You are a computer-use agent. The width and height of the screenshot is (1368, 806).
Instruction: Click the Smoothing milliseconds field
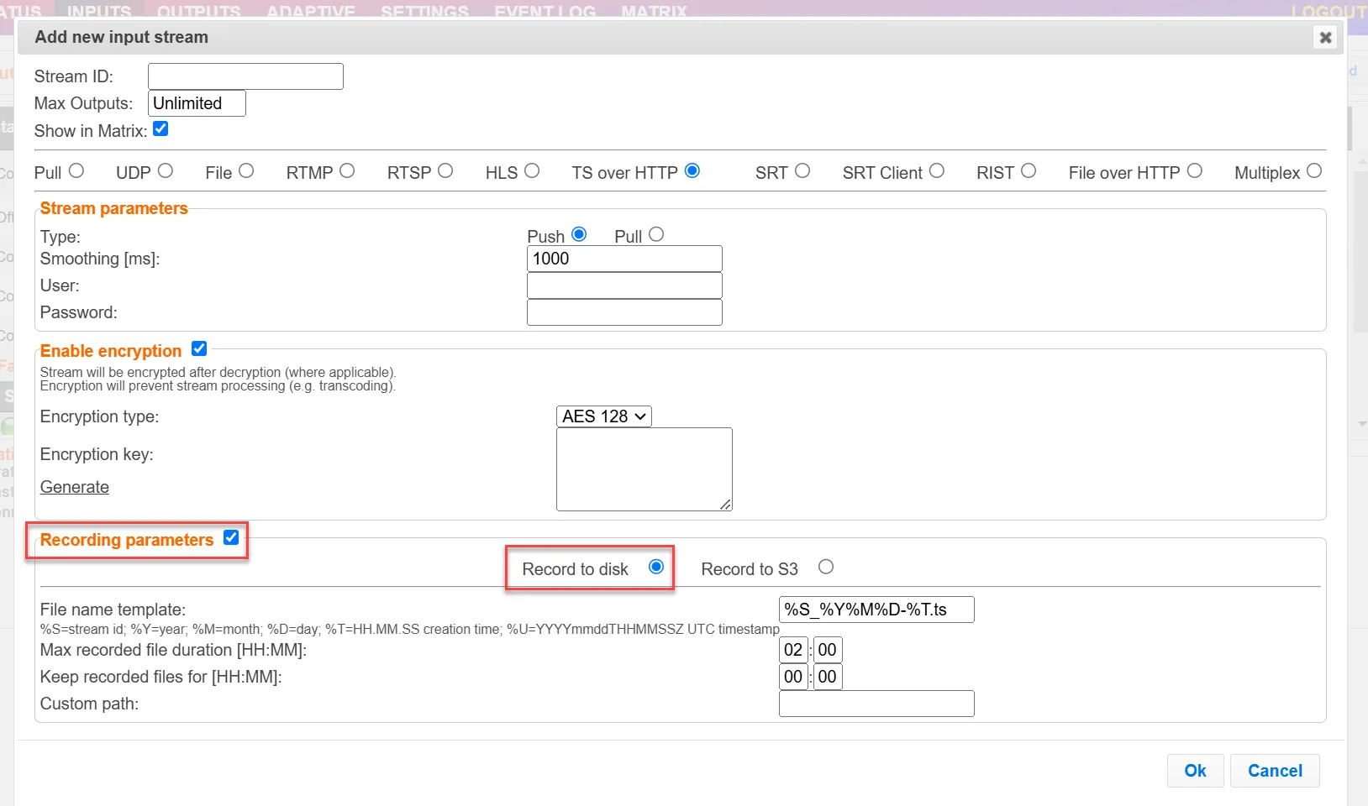click(x=623, y=259)
